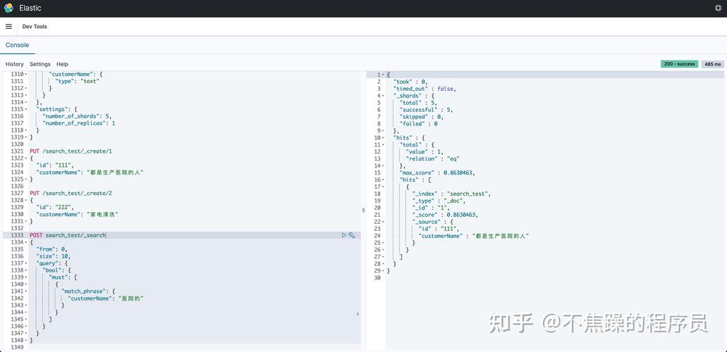This screenshot has width=727, height=352.
Task: Click the "from": 0 line
Action: point(51,249)
